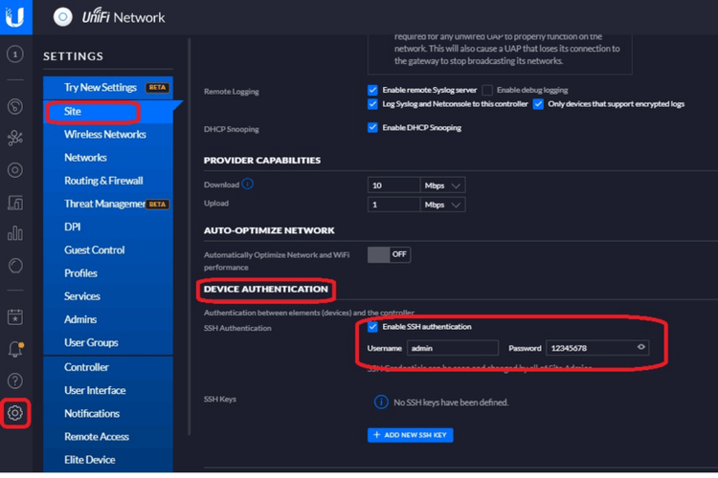The height and width of the screenshot is (478, 718).
Task: Open the Help question mark icon
Action: pyautogui.click(x=15, y=380)
